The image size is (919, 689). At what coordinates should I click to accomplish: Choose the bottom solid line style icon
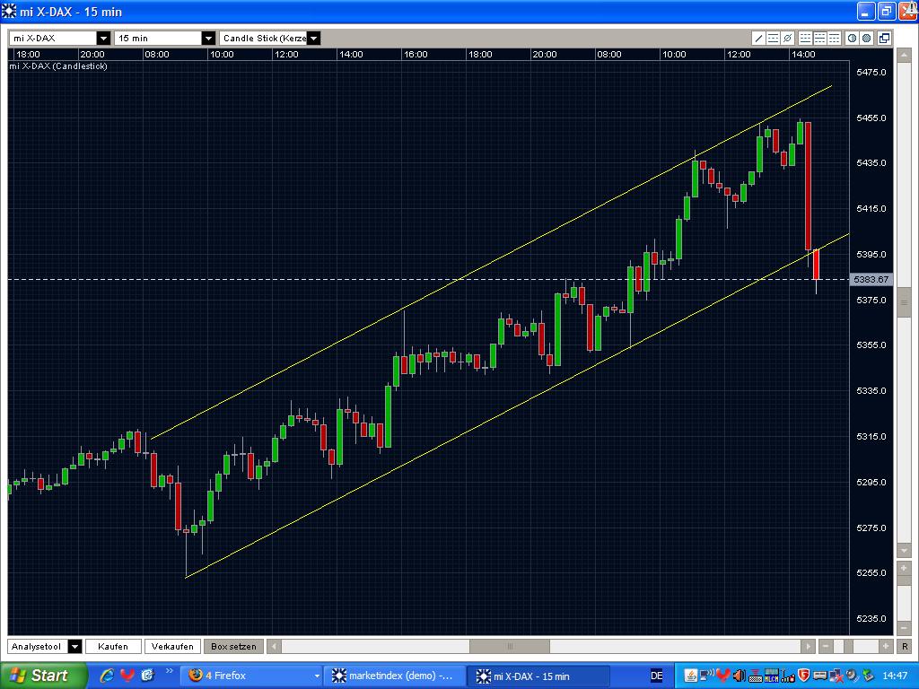tap(805, 38)
